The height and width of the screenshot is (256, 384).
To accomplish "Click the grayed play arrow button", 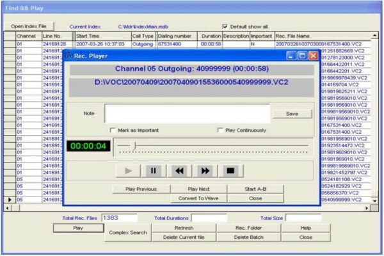I will (x=128, y=170).
